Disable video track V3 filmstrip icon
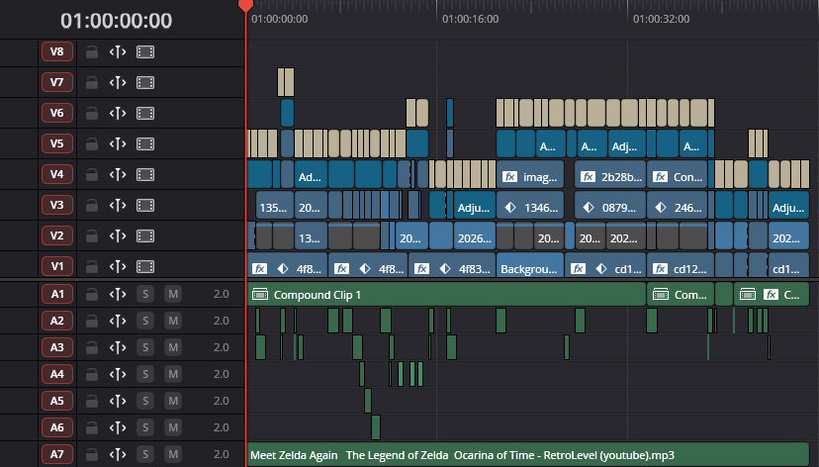The image size is (819, 467). click(145, 205)
